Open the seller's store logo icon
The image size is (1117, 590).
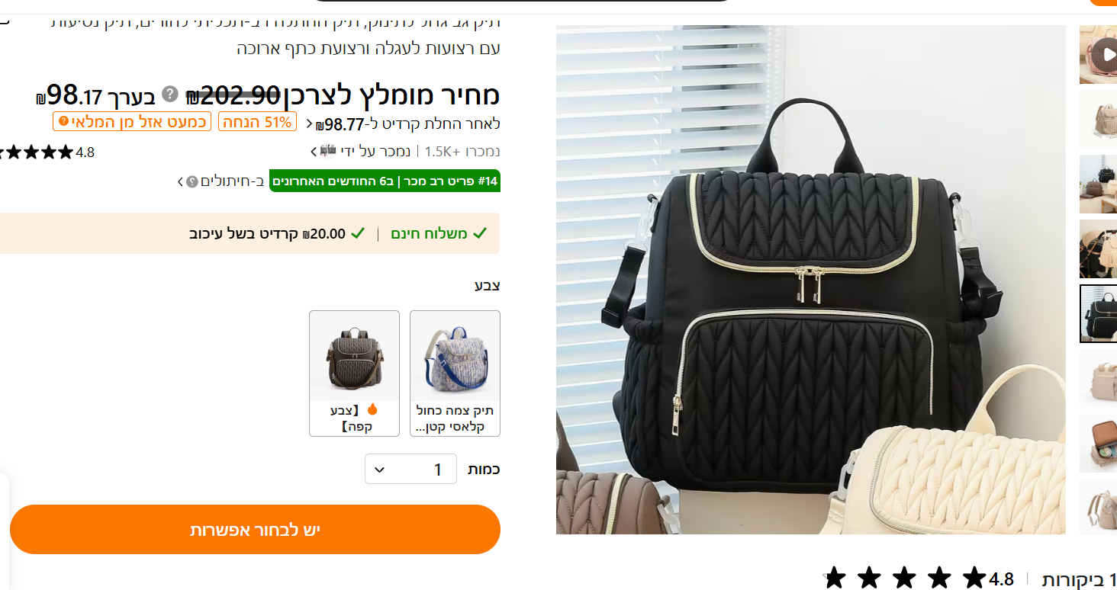tap(328, 151)
